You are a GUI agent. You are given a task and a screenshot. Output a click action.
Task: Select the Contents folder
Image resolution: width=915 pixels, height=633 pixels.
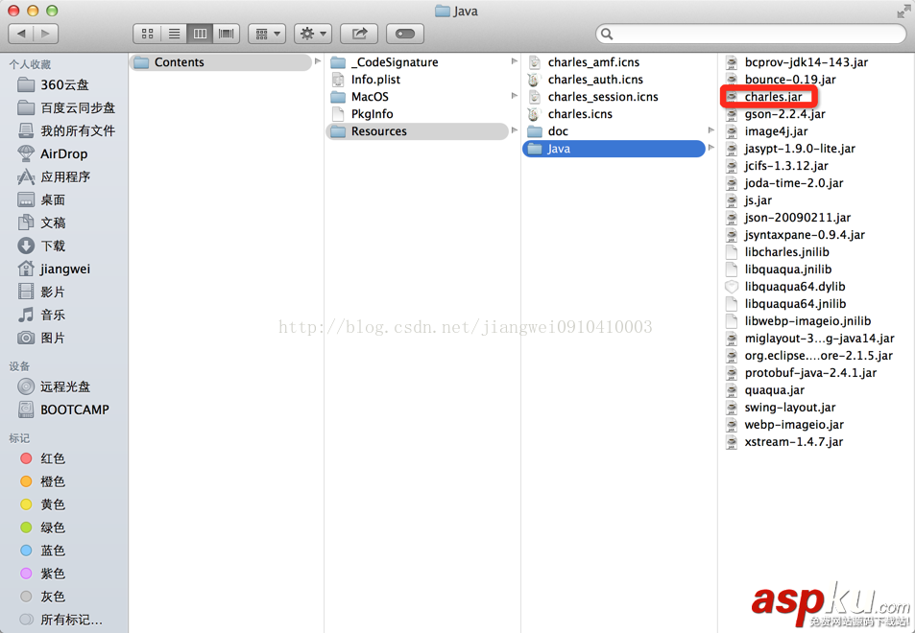221,62
